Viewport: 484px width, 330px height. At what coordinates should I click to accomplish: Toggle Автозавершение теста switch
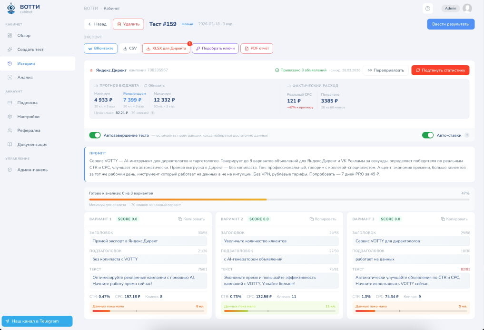[x=95, y=135]
